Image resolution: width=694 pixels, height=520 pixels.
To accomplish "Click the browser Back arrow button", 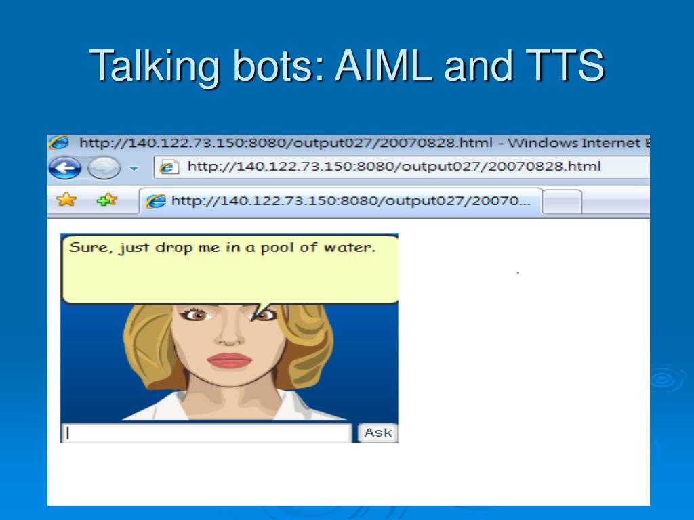I will pos(65,168).
